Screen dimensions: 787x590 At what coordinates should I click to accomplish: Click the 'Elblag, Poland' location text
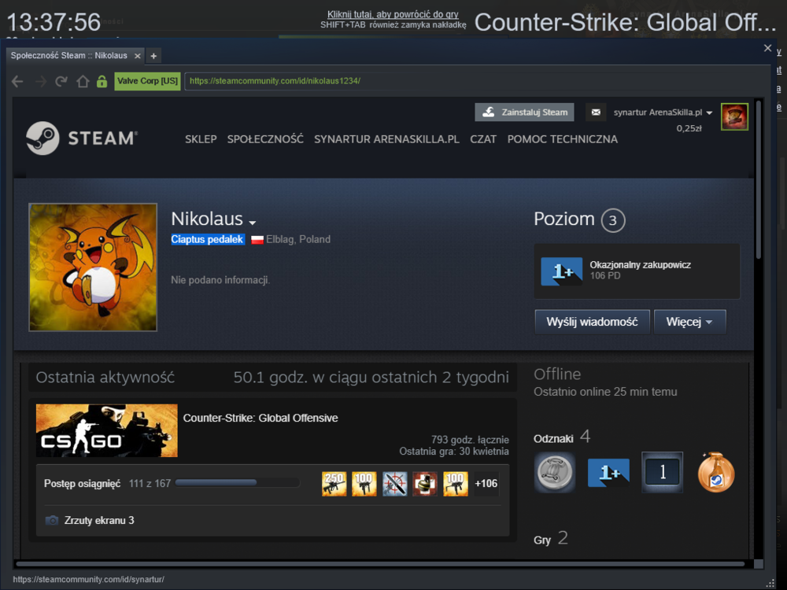click(298, 240)
